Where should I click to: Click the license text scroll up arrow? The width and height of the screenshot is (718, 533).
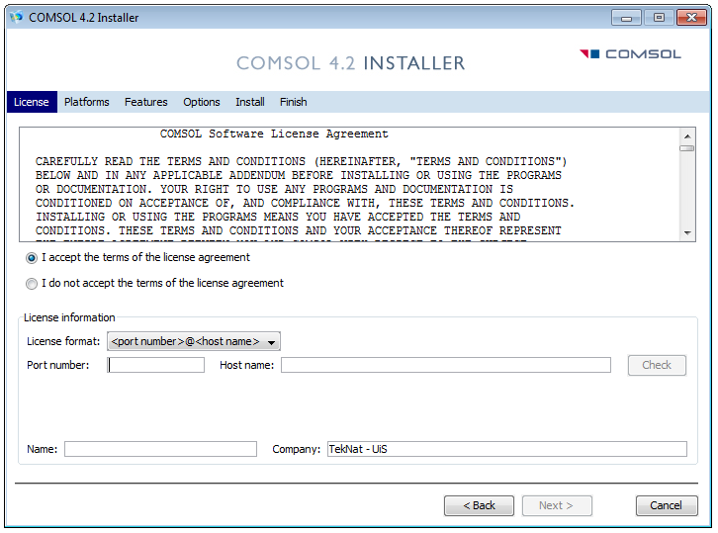(687, 136)
